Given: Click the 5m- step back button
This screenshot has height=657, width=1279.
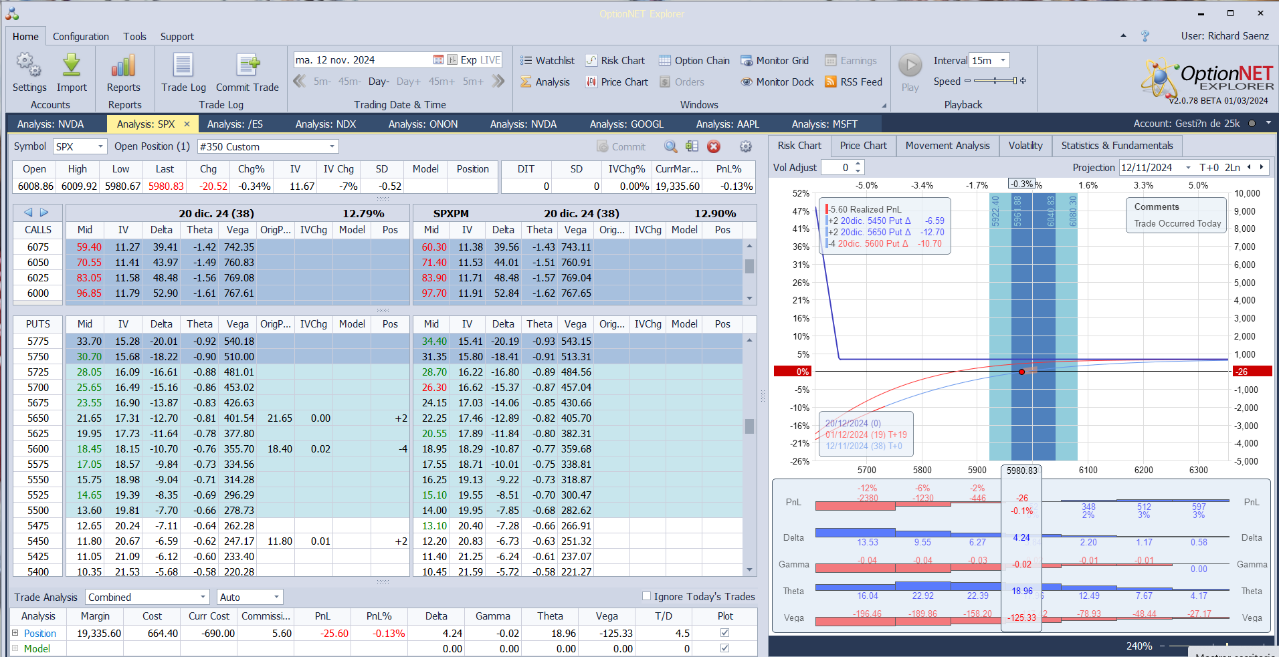Looking at the screenshot, I should 322,82.
